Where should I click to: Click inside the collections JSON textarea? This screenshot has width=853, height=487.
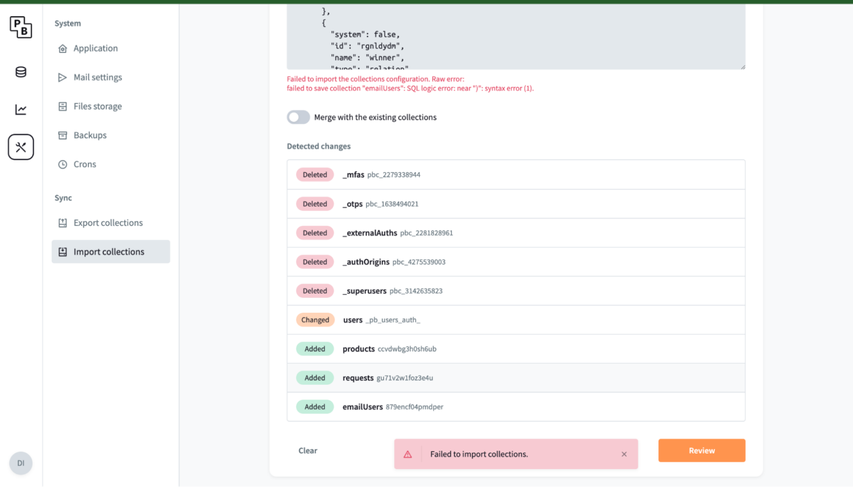(516, 36)
